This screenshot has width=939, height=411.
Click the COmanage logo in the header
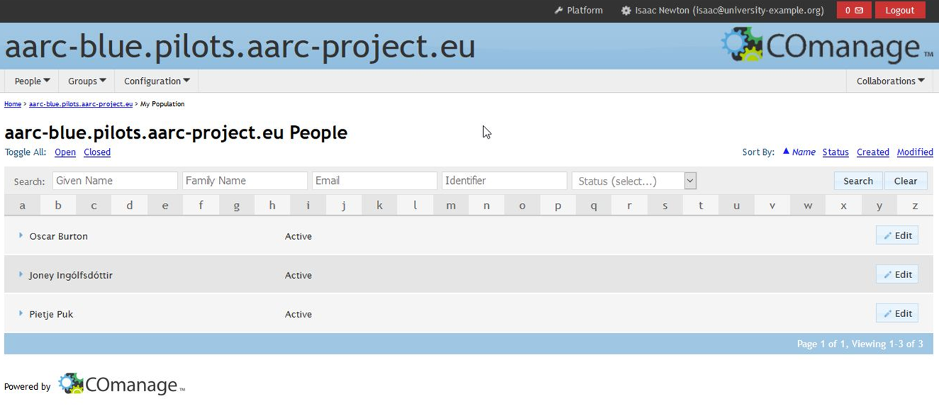tap(826, 46)
